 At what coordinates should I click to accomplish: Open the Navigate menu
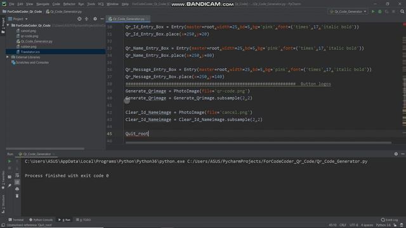43,4
